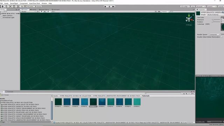Toggle scene audio icon

(x=45, y=12)
